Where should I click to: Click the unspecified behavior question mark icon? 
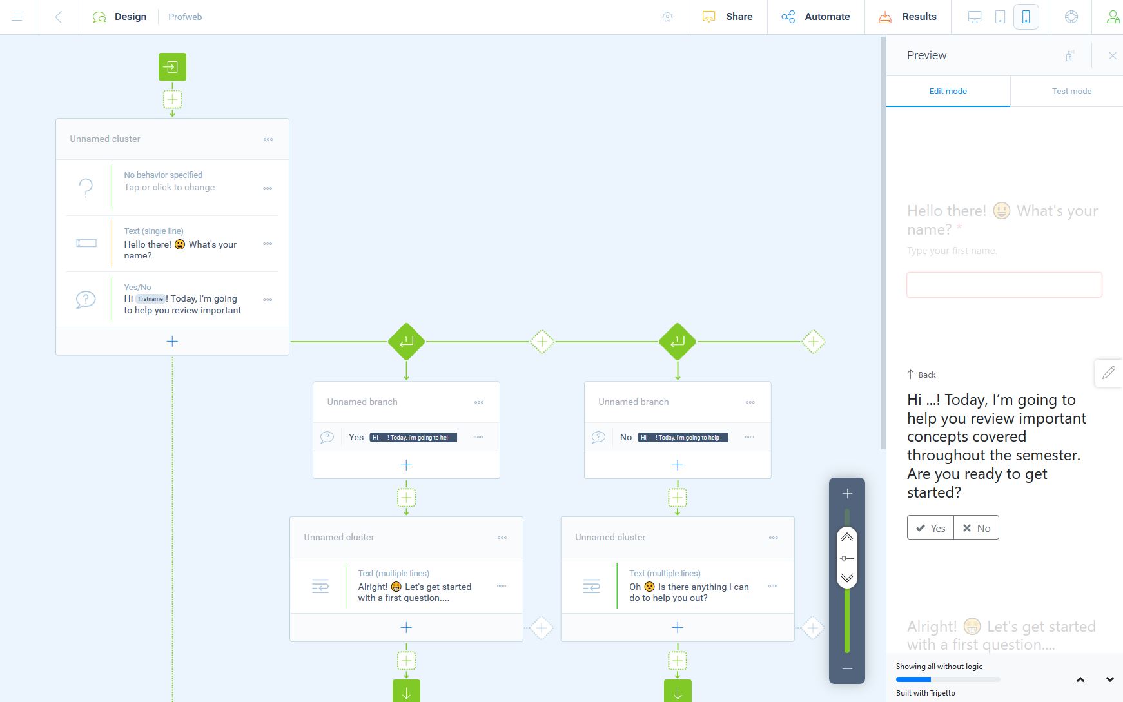coord(86,188)
